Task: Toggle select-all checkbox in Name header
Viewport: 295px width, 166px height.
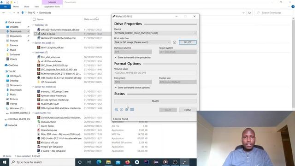Action: tap(34, 19)
